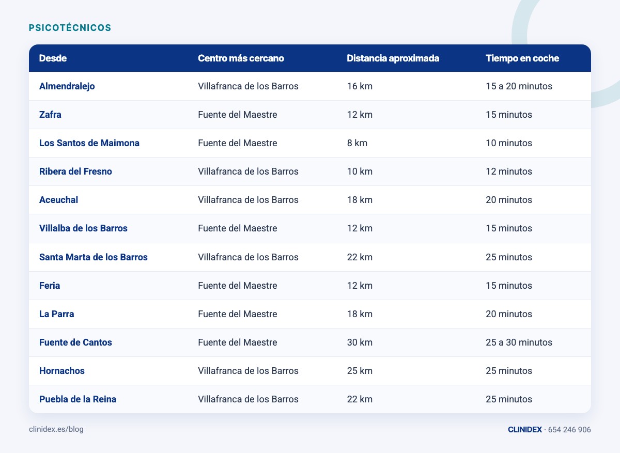Screen dimensions: 620x453
Task: Click the 'Tiempo en coche' column header
Action: pos(522,58)
